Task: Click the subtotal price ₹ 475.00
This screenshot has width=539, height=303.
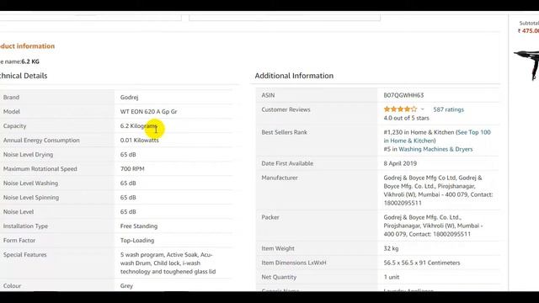Action: [528, 31]
